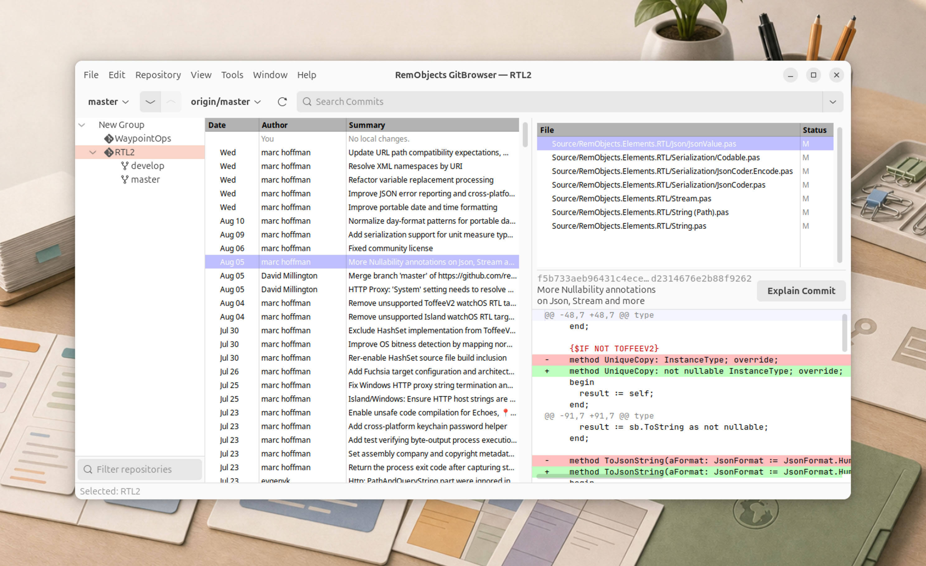Click the commit list vertical scrollbar
This screenshot has height=566, width=926.
click(525, 134)
